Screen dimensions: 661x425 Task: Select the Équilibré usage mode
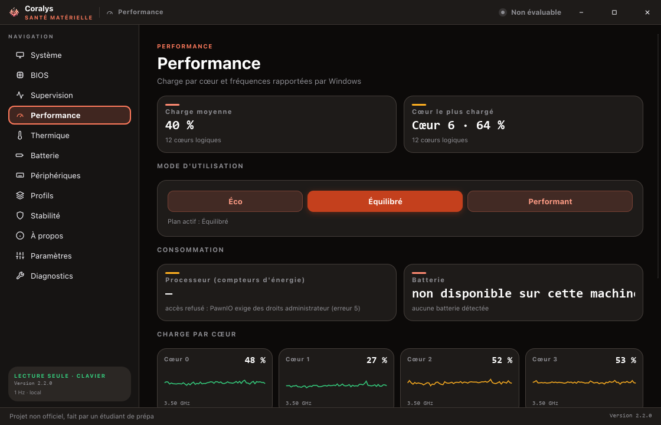click(385, 201)
